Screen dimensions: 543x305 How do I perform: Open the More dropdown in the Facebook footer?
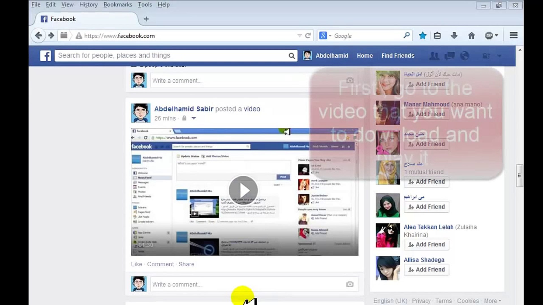click(x=493, y=301)
